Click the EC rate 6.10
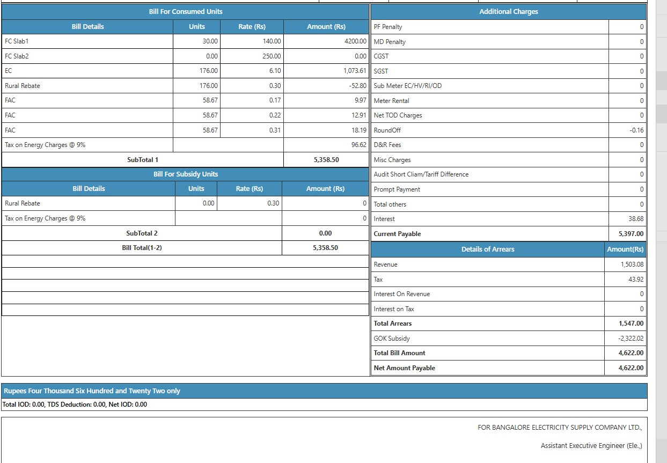Viewport: 667px width, 463px height. pos(275,71)
